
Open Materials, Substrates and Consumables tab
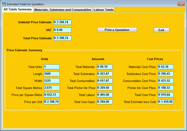tap(63, 10)
